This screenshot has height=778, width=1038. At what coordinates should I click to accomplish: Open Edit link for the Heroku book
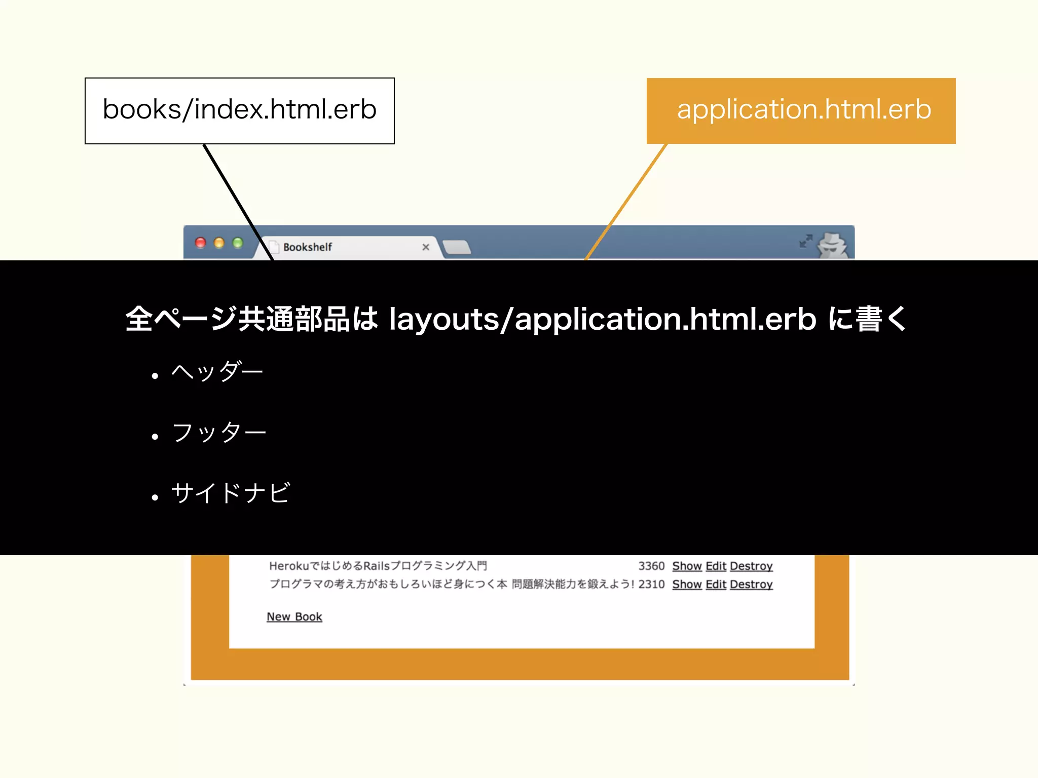click(716, 566)
